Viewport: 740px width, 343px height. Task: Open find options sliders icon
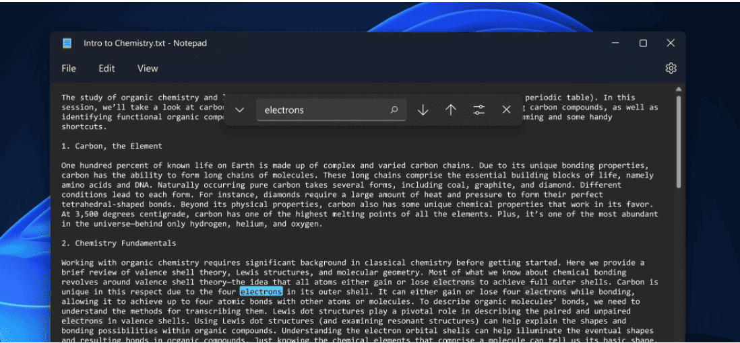click(x=479, y=110)
